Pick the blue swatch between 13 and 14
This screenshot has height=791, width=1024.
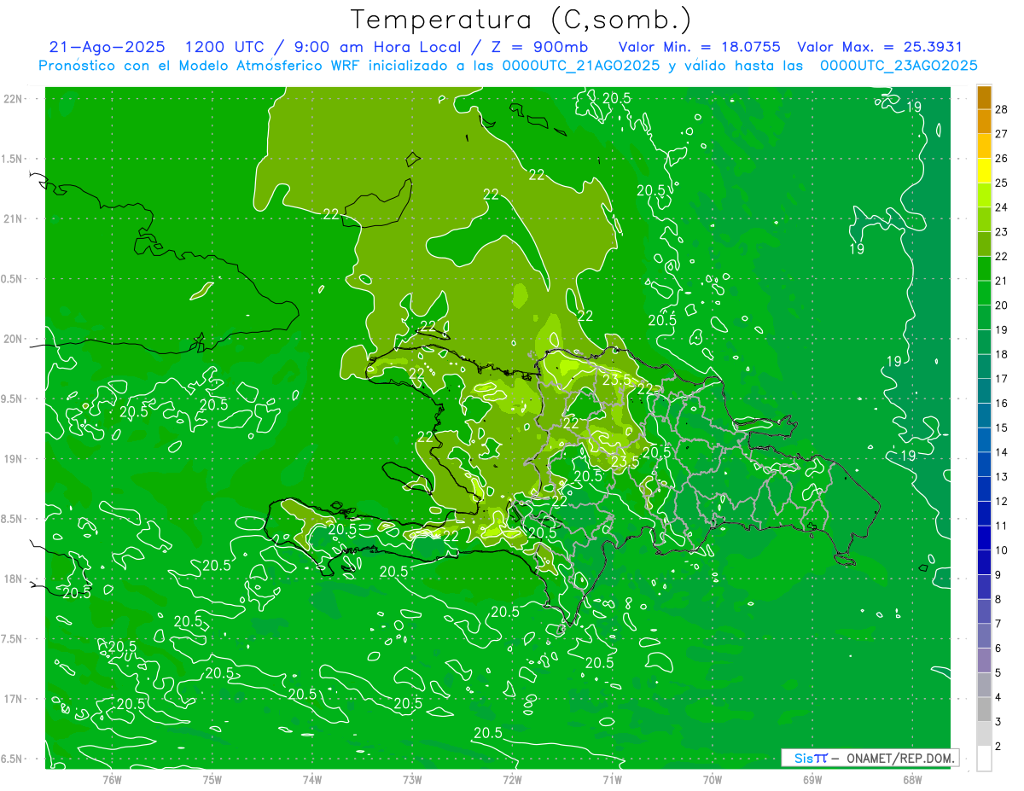pyautogui.click(x=985, y=464)
